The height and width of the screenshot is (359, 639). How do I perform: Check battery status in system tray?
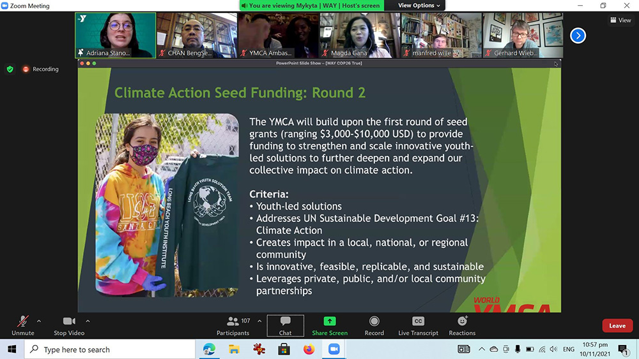coord(530,349)
